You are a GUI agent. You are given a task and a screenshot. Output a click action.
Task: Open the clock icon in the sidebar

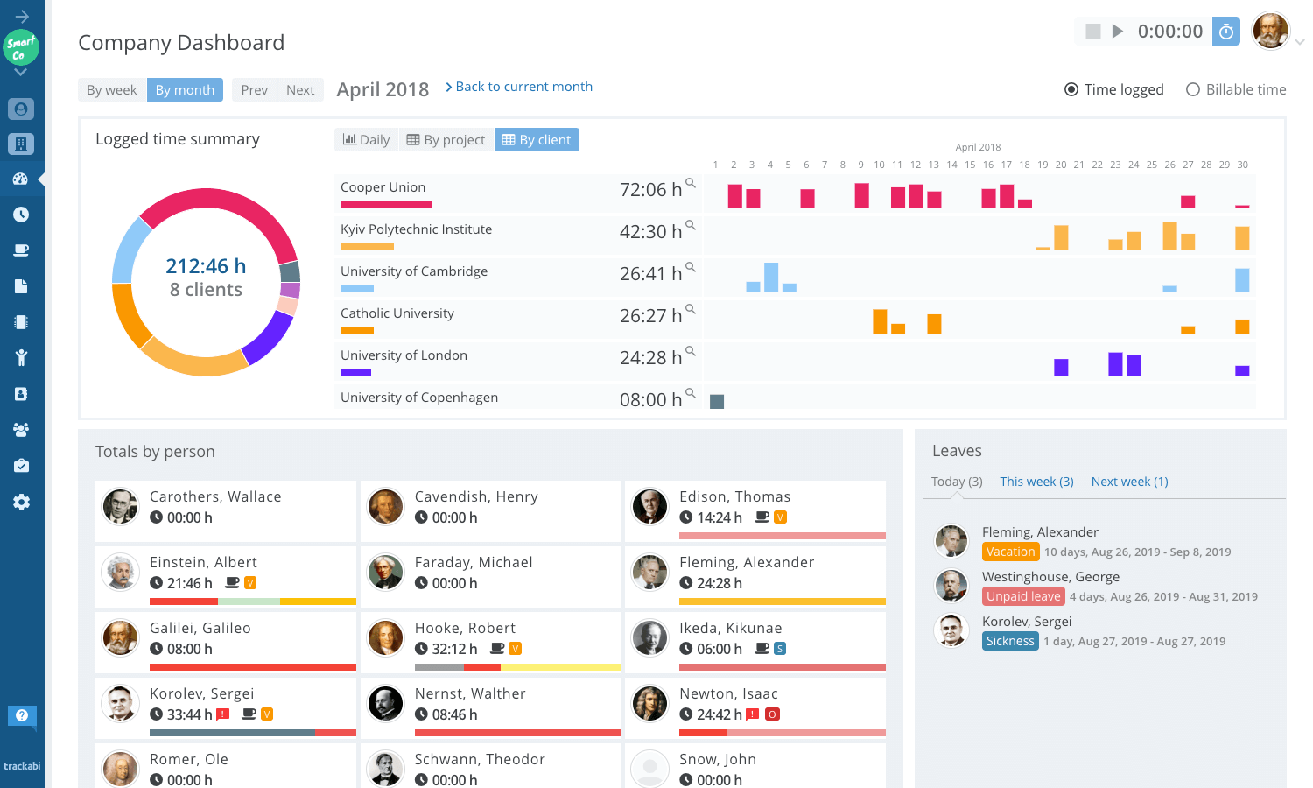[21, 215]
